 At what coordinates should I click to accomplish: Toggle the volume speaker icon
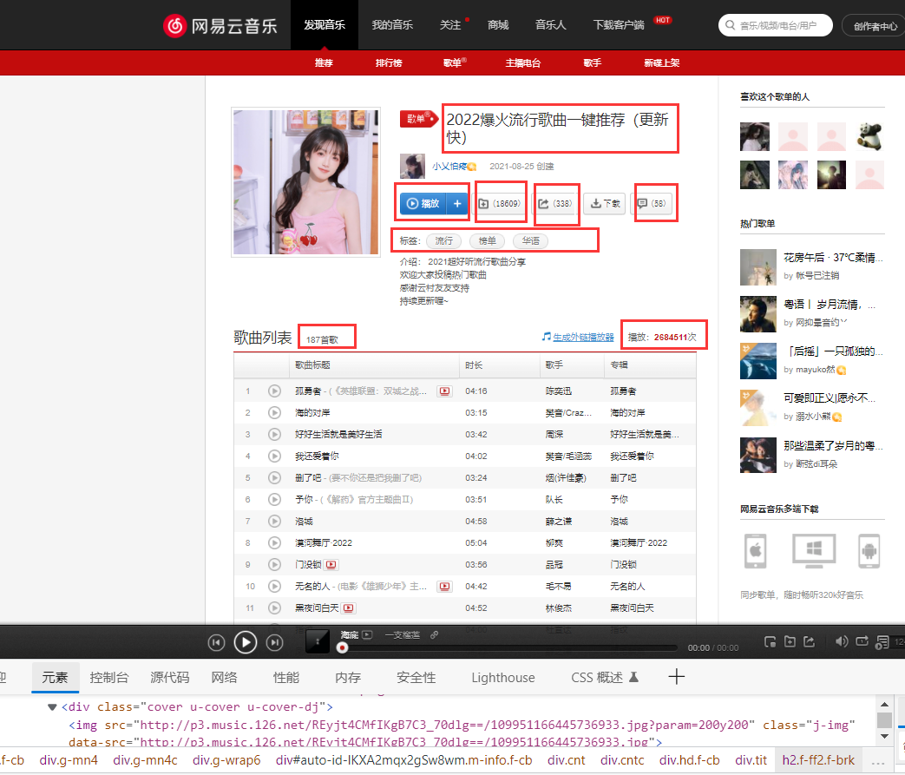point(842,641)
